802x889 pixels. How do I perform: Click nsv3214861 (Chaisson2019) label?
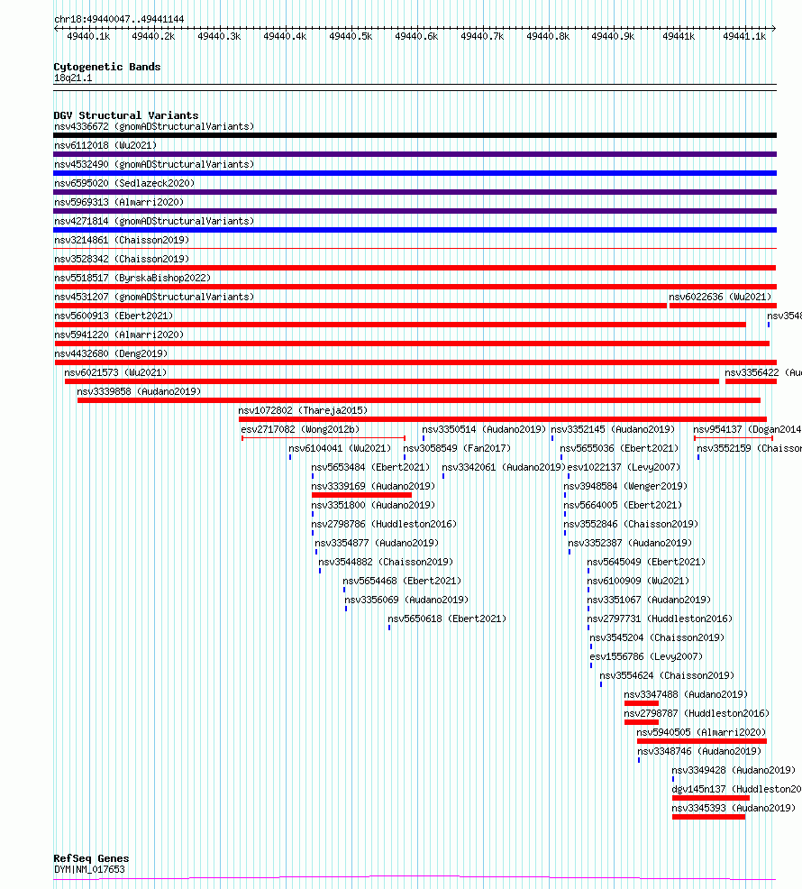click(x=122, y=241)
